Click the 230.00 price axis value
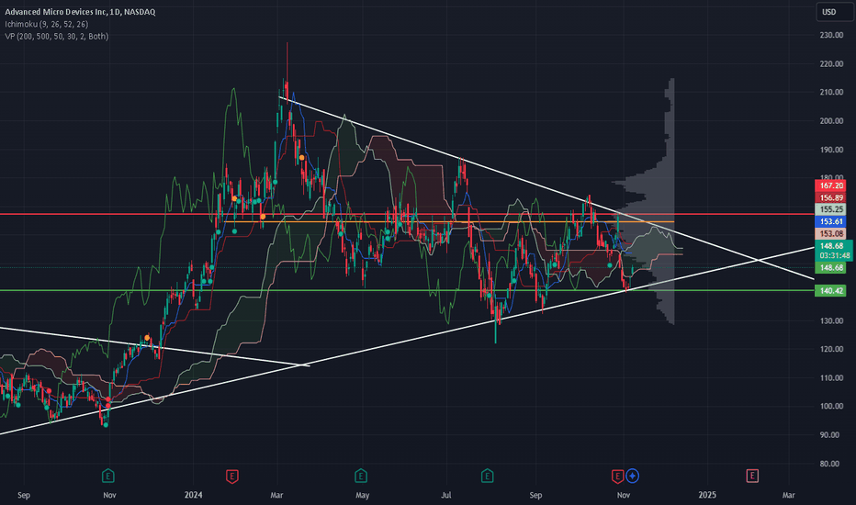Screen dimensions: 856x505 pyautogui.click(x=831, y=35)
